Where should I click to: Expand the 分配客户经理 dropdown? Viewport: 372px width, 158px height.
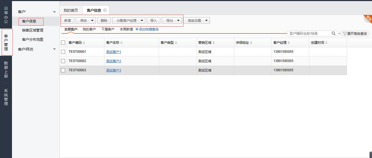pos(142,20)
